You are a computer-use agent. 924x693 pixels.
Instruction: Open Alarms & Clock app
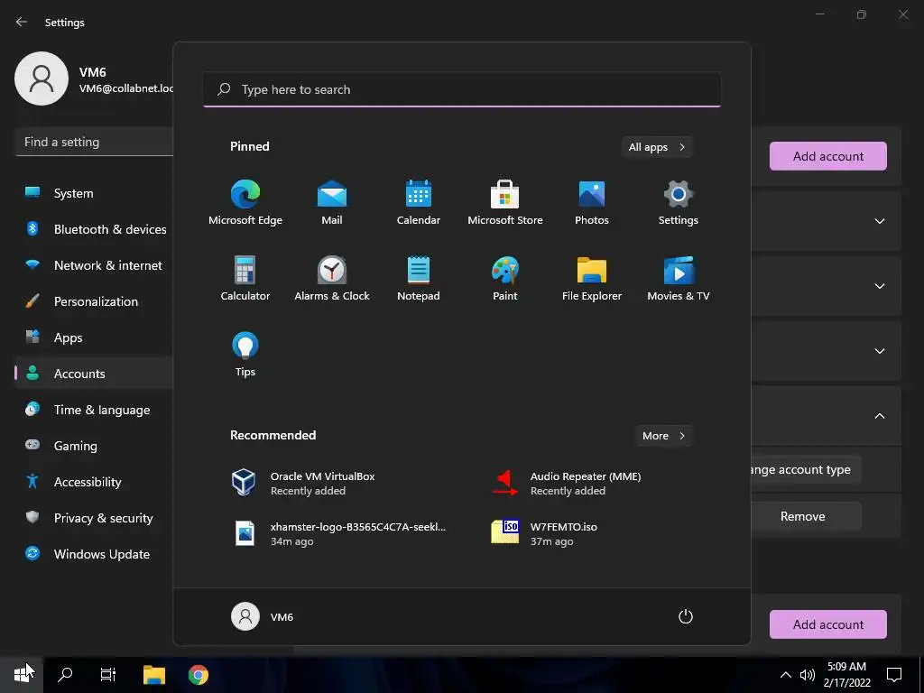tap(332, 278)
